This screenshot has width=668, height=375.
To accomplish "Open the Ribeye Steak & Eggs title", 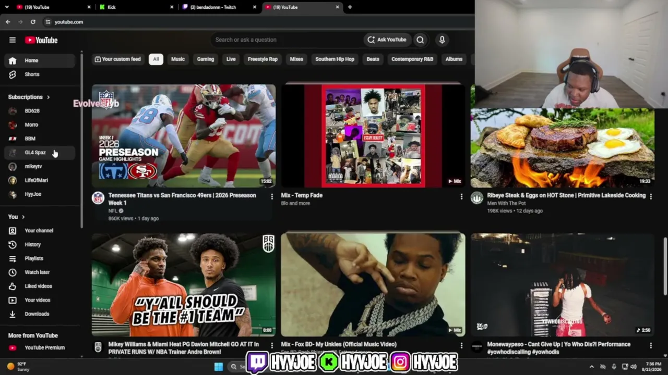I will [566, 195].
